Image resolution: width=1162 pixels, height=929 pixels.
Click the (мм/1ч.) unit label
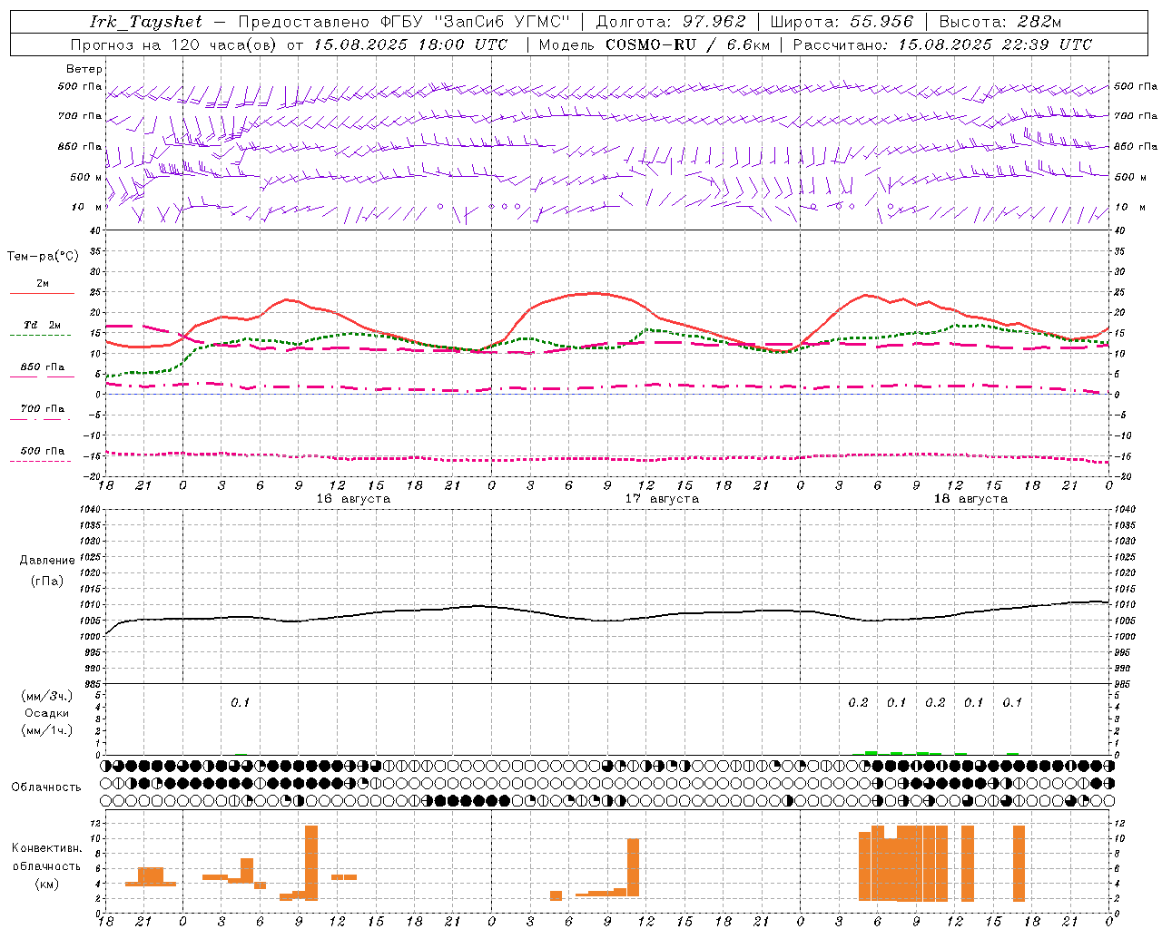(47, 730)
